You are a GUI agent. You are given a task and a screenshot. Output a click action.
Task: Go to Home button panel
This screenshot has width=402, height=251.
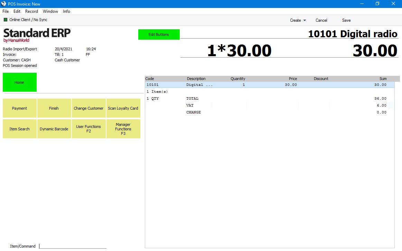tap(19, 82)
